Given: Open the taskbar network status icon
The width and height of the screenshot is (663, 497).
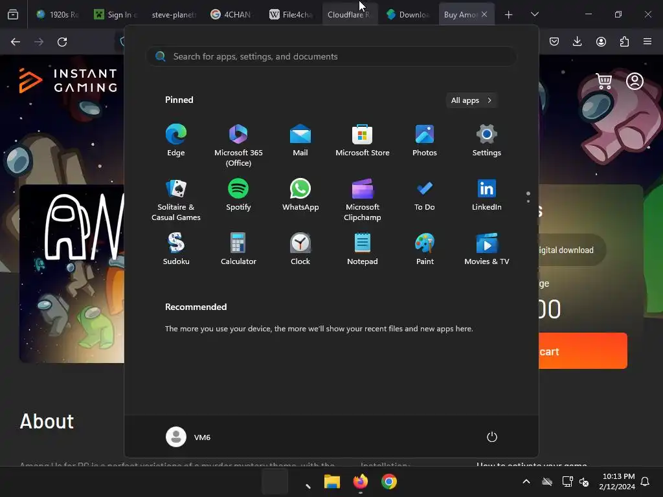Looking at the screenshot, I should click(x=567, y=481).
